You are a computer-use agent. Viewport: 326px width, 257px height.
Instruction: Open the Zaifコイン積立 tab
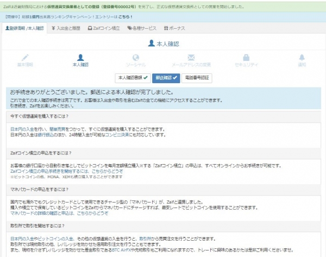(x=104, y=28)
